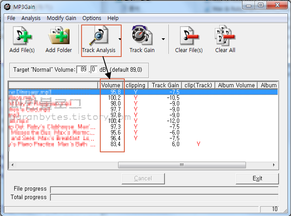Select the row with volume 96,4

[x=143, y=139]
